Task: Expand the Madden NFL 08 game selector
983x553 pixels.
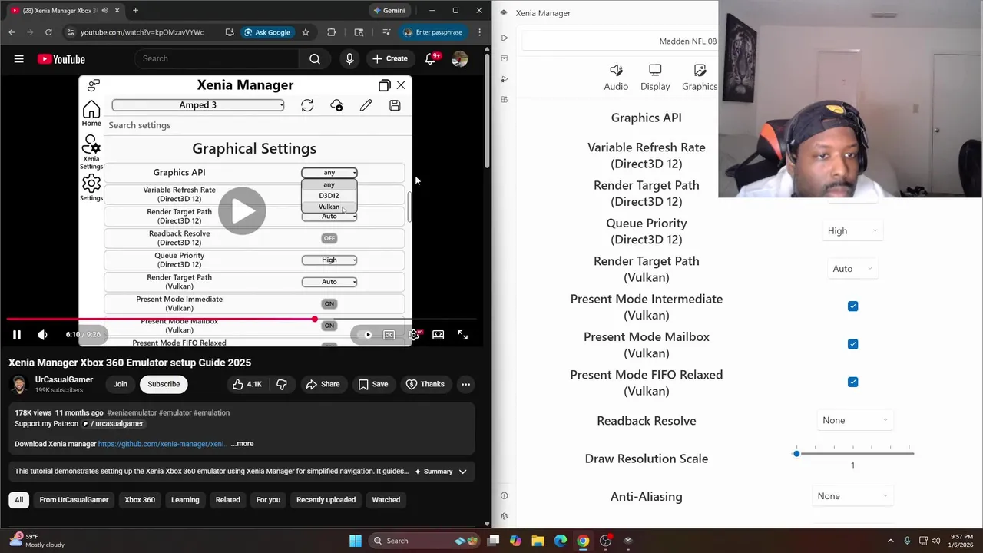Action: click(x=619, y=41)
